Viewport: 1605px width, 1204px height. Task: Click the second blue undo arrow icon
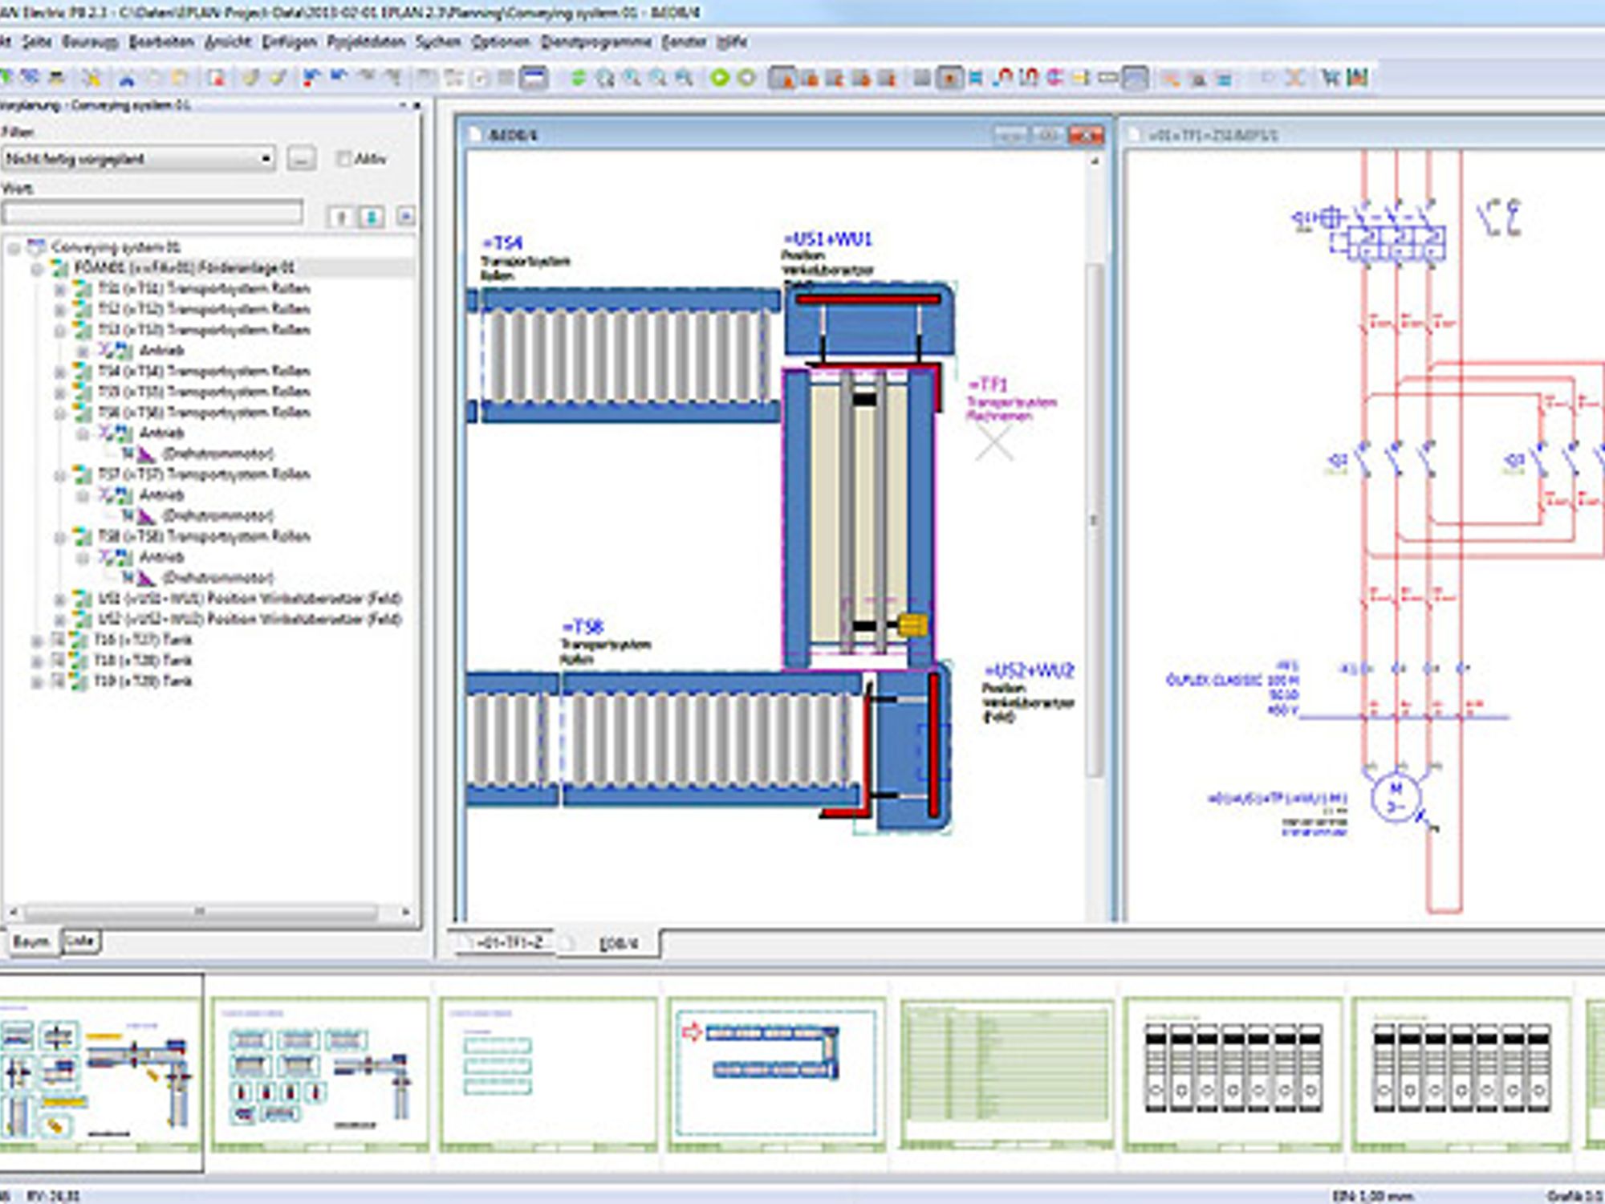tap(339, 77)
